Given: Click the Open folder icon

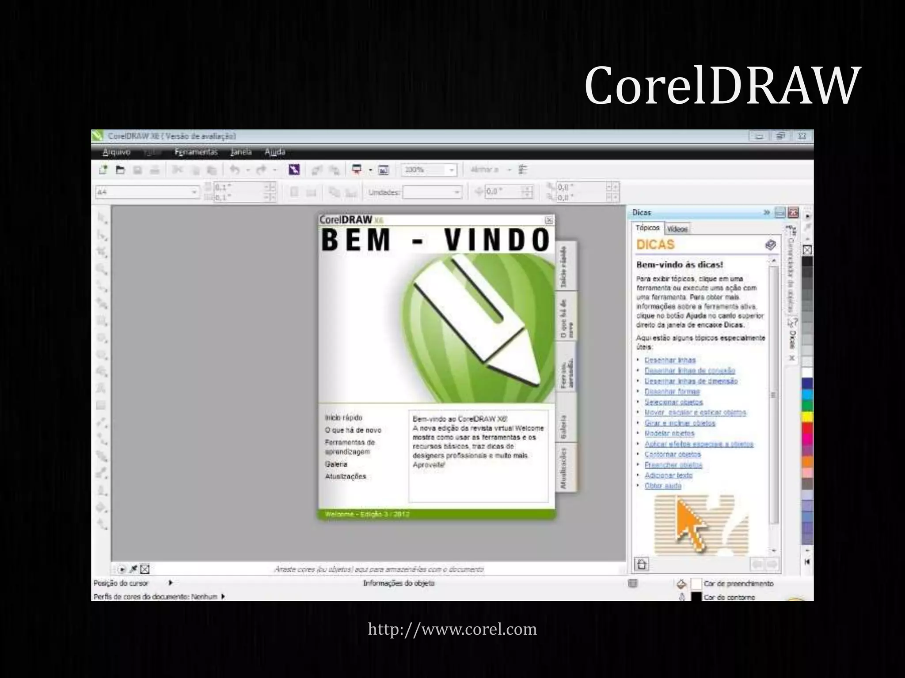Looking at the screenshot, I should click(120, 169).
